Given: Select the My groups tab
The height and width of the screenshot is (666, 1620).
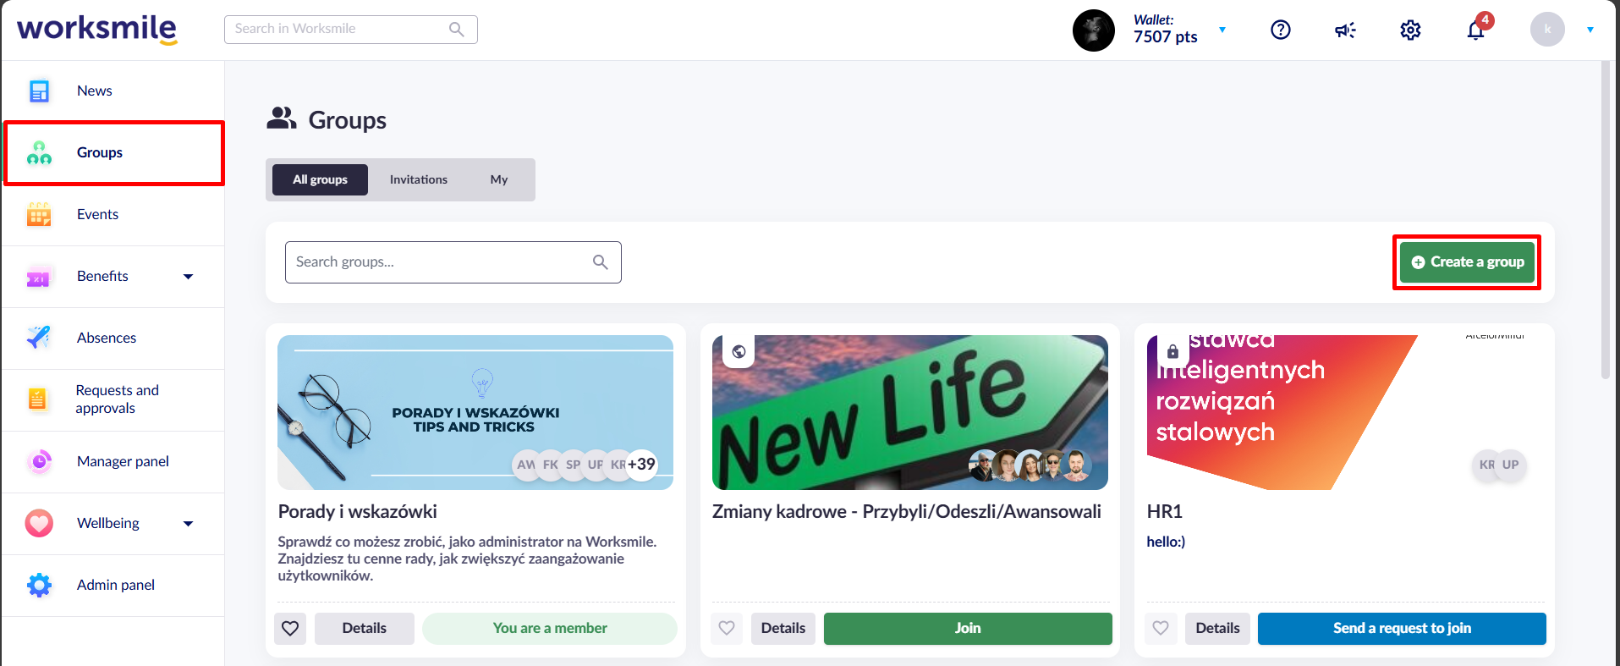Looking at the screenshot, I should click(498, 179).
